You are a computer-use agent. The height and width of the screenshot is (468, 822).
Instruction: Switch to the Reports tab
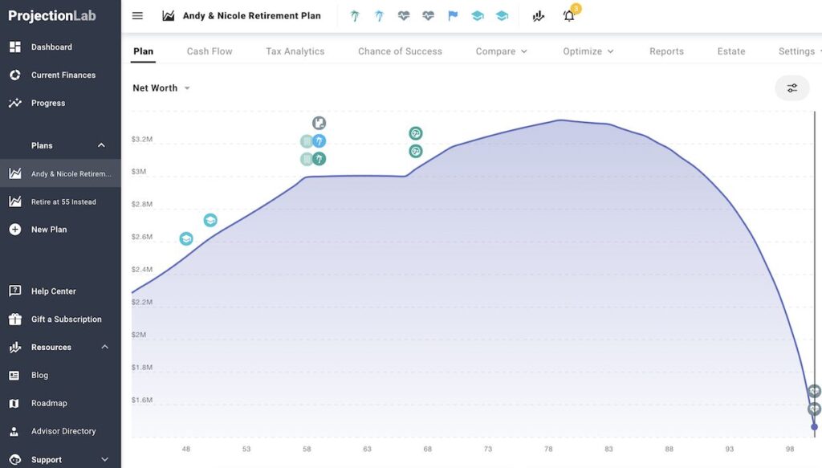666,51
